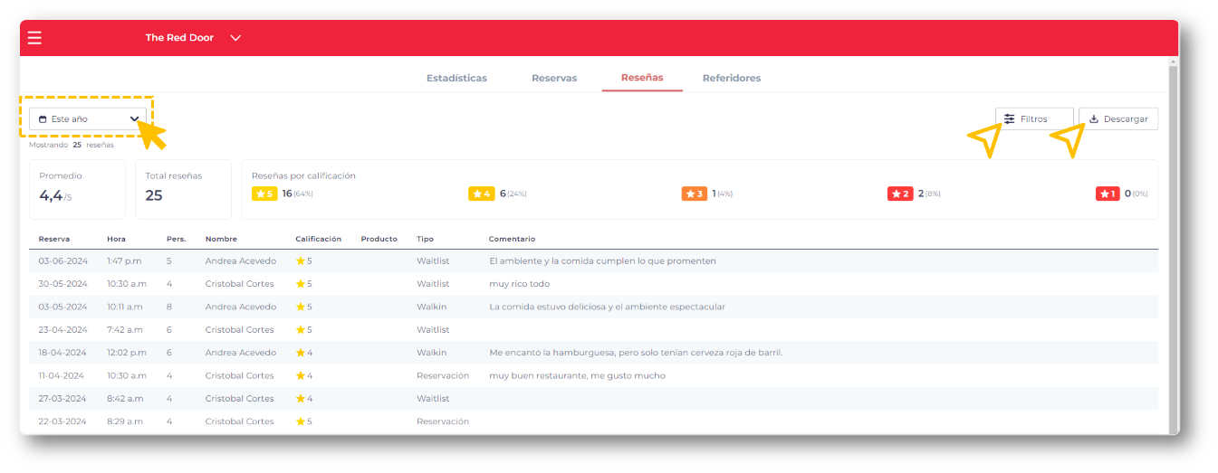Switch to the Estadísticas tab
Screen dimensions: 1218x473
pyautogui.click(x=456, y=78)
